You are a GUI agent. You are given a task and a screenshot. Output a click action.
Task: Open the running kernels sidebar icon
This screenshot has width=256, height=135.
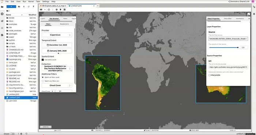(x=2, y=14)
